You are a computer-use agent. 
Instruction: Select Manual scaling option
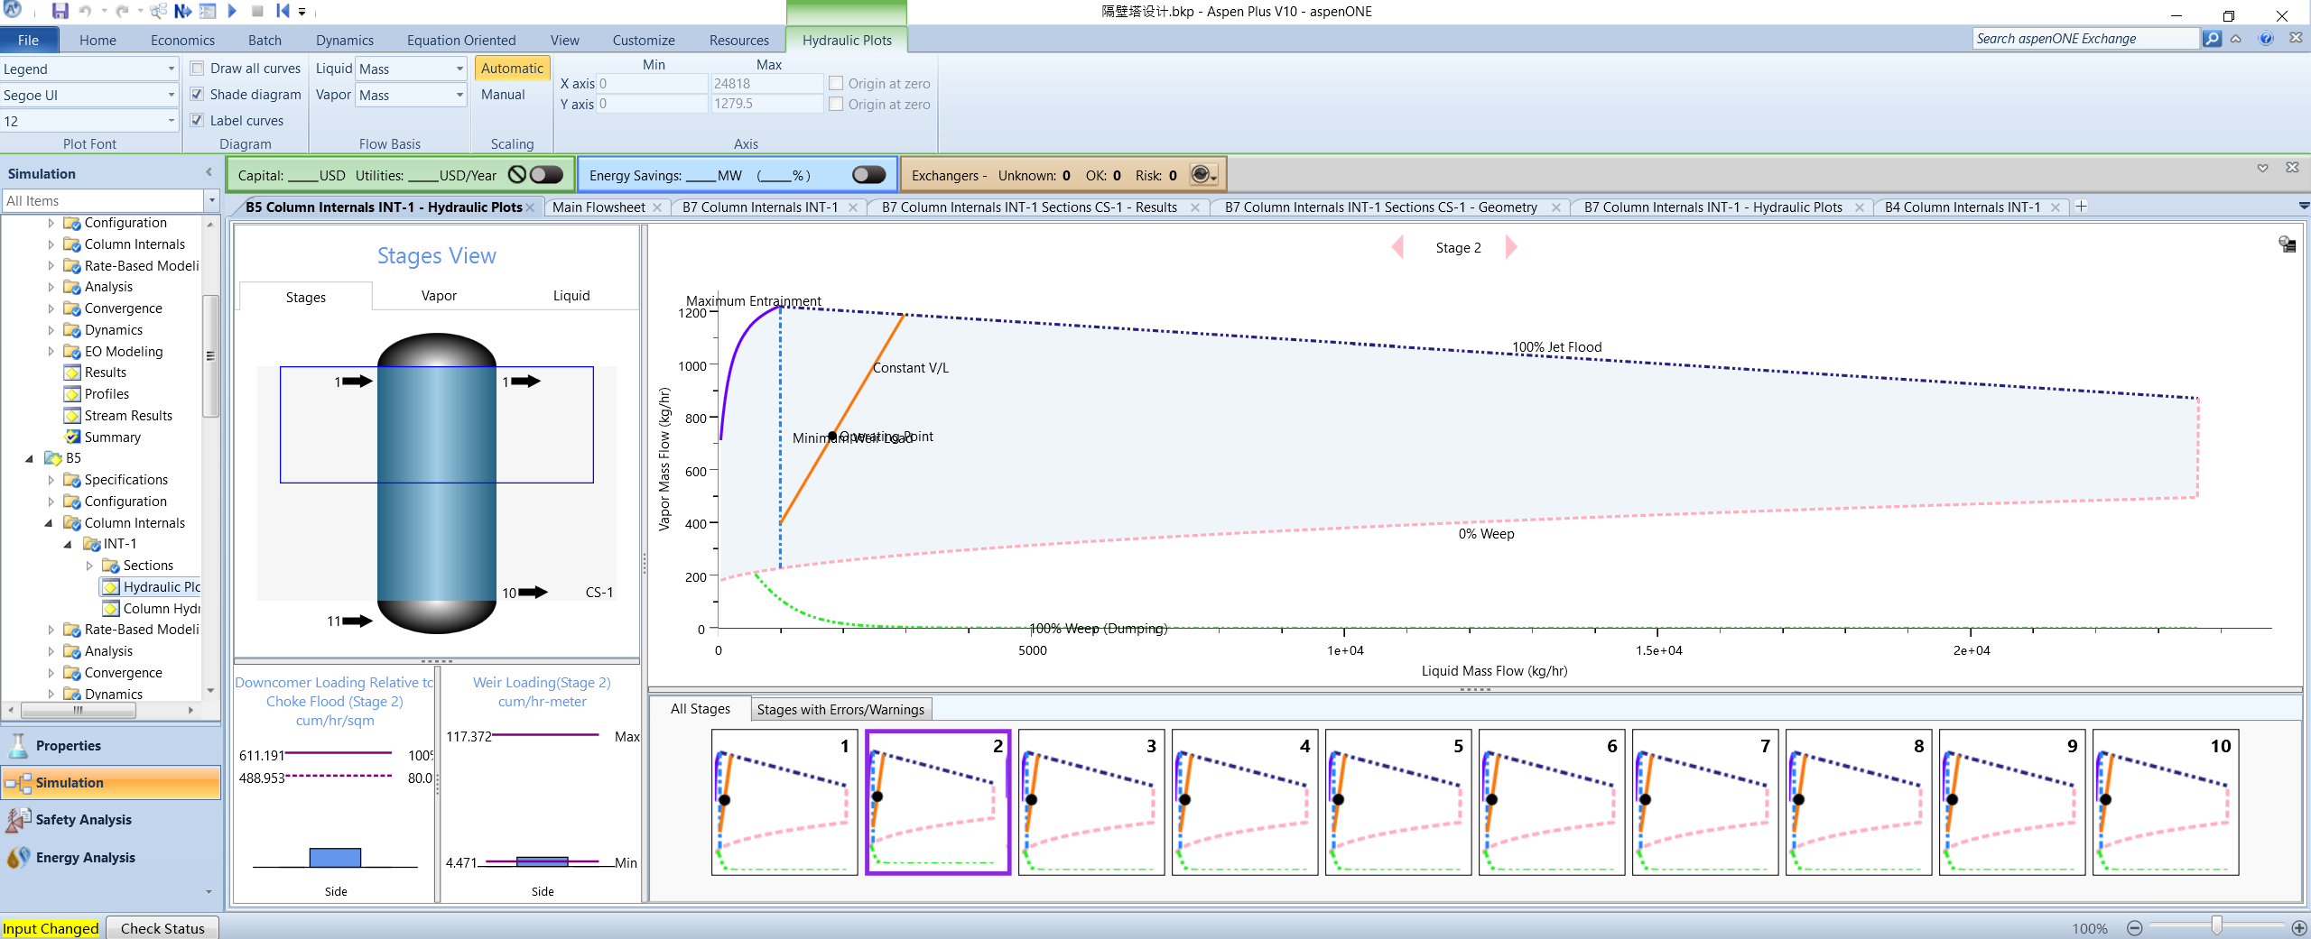tap(503, 95)
